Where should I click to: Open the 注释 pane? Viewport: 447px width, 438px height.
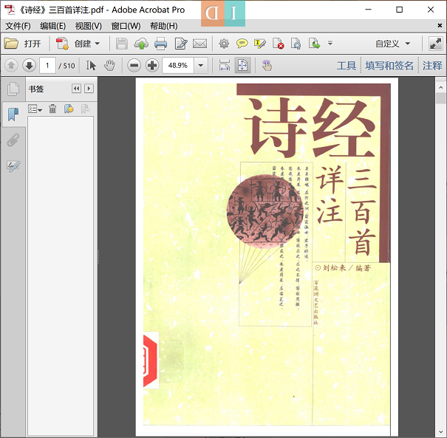[x=432, y=66]
